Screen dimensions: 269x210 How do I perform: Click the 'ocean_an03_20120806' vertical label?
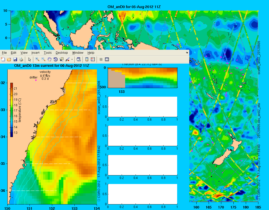coord(99,97)
